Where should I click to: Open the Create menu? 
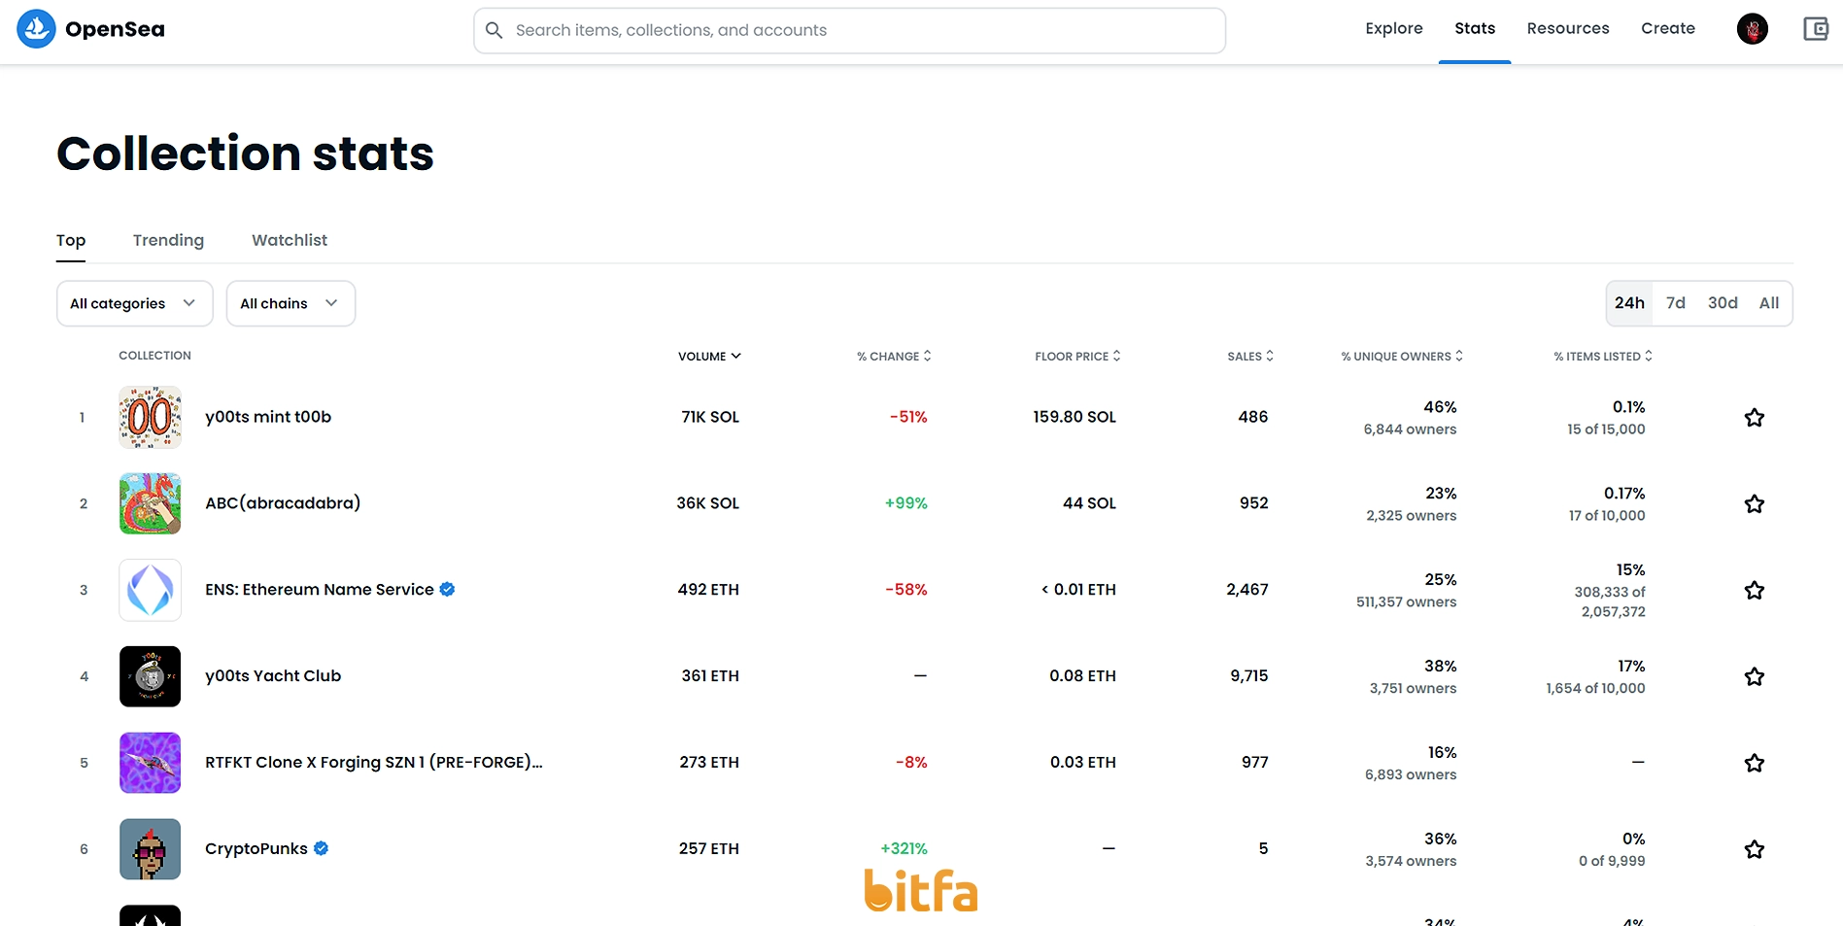coord(1668,28)
